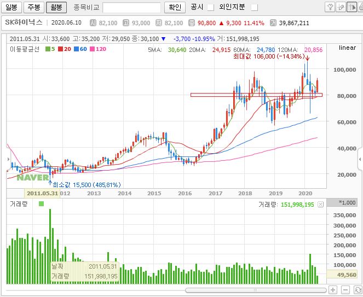
Task: Click the 2018 year label on the axis
Action: [245, 194]
